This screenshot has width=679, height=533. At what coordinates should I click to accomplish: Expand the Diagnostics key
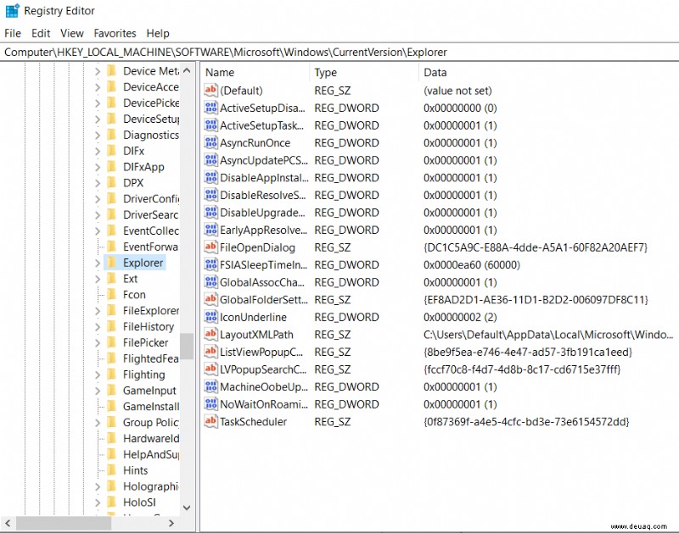point(98,135)
